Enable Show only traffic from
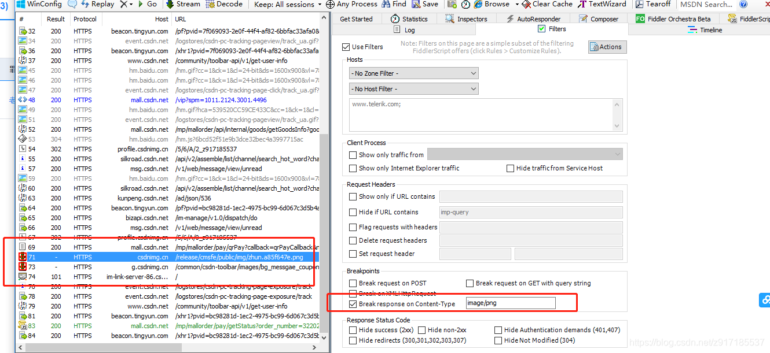 pos(353,155)
